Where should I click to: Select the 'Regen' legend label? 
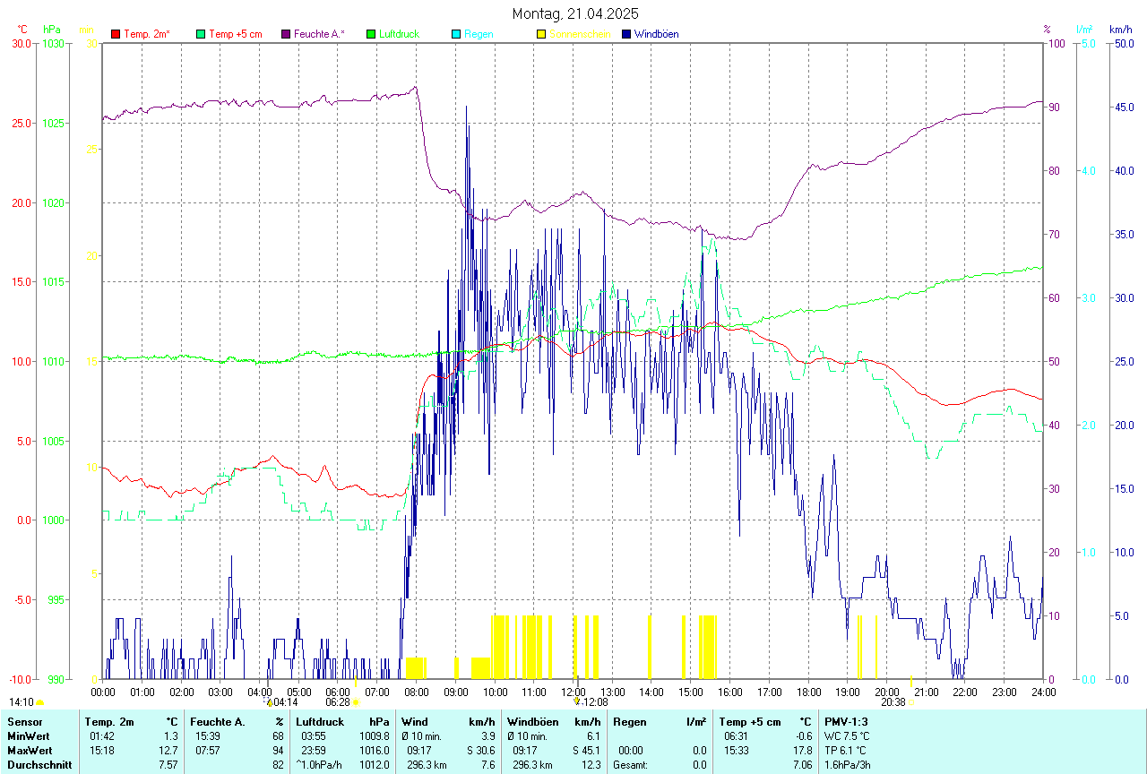point(479,34)
